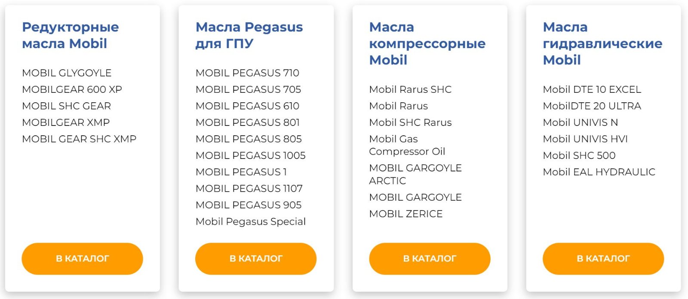Select Mobil DTE 10 EXCEL link

pos(592,89)
